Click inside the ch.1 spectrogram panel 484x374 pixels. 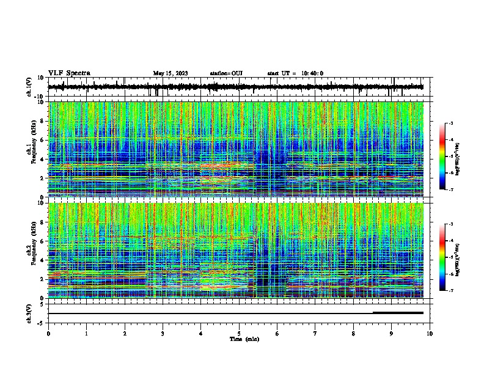[x=236, y=149]
